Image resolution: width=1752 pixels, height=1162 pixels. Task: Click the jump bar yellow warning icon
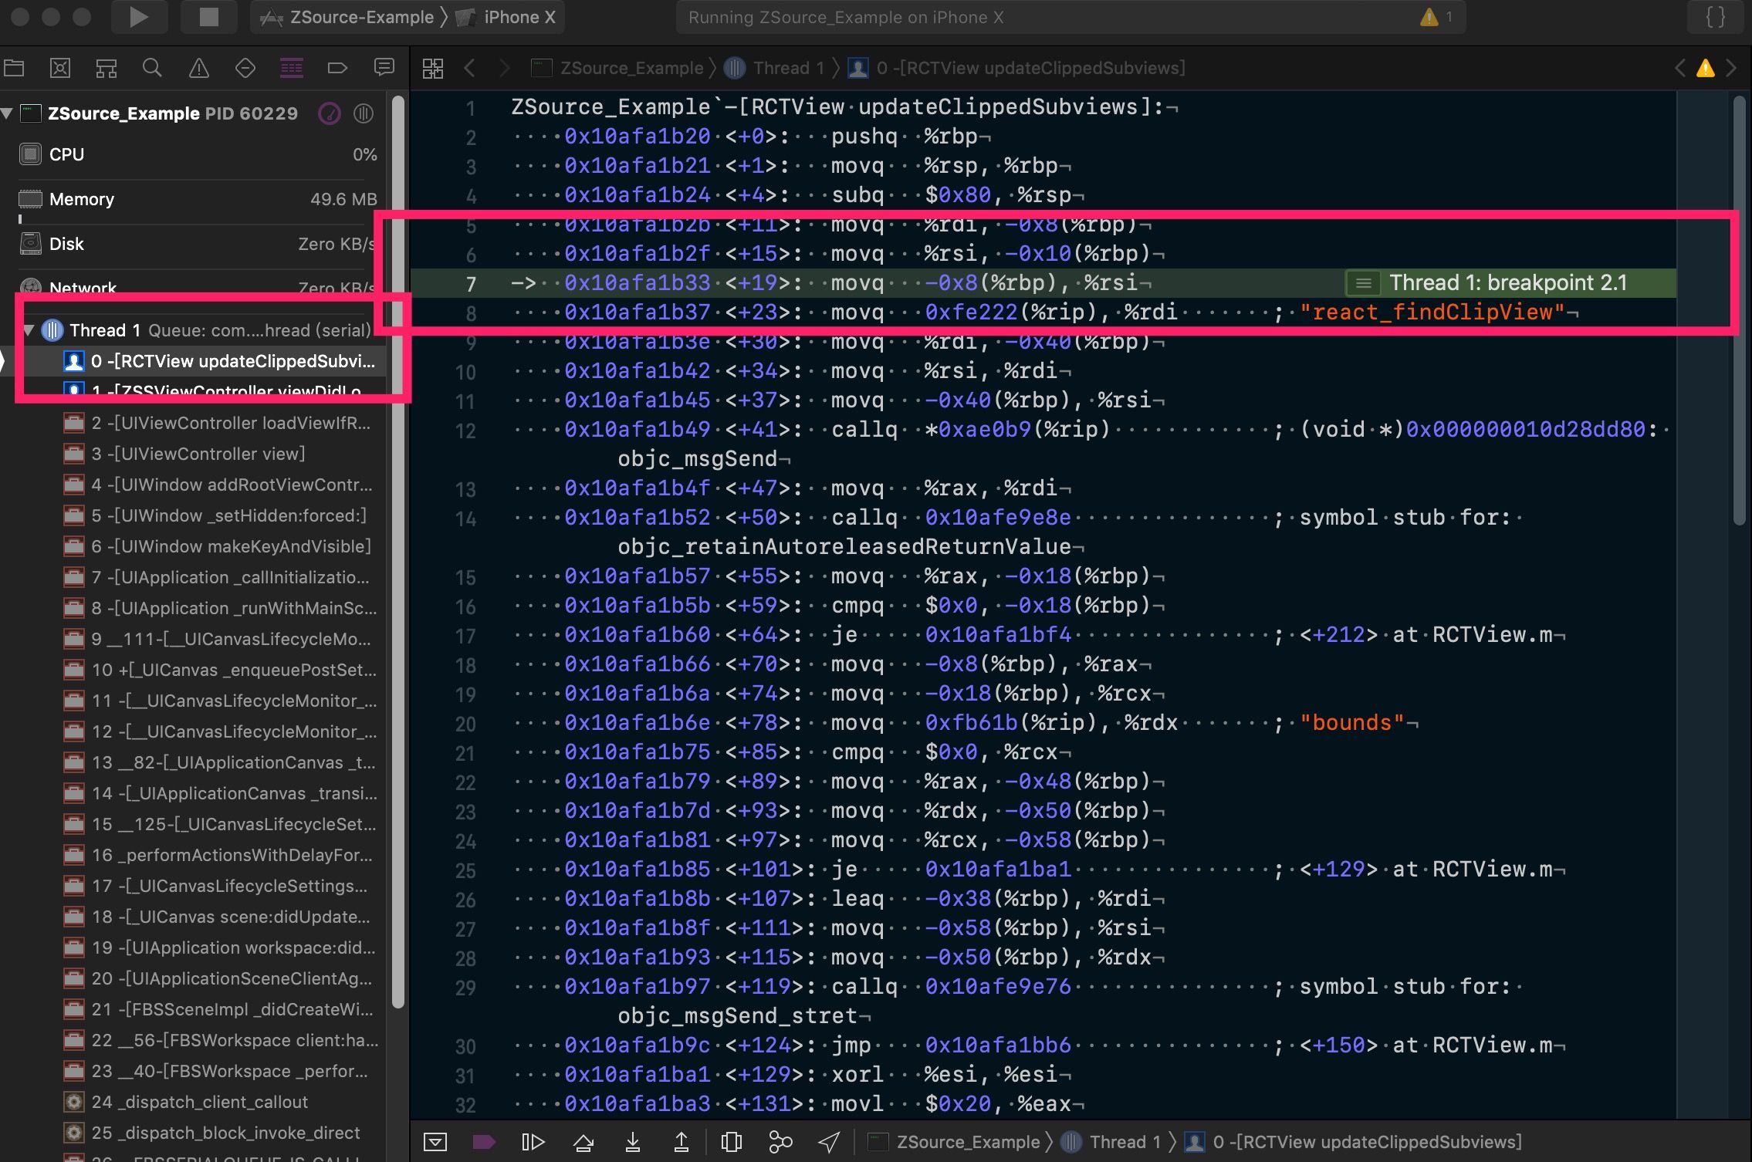(1705, 68)
